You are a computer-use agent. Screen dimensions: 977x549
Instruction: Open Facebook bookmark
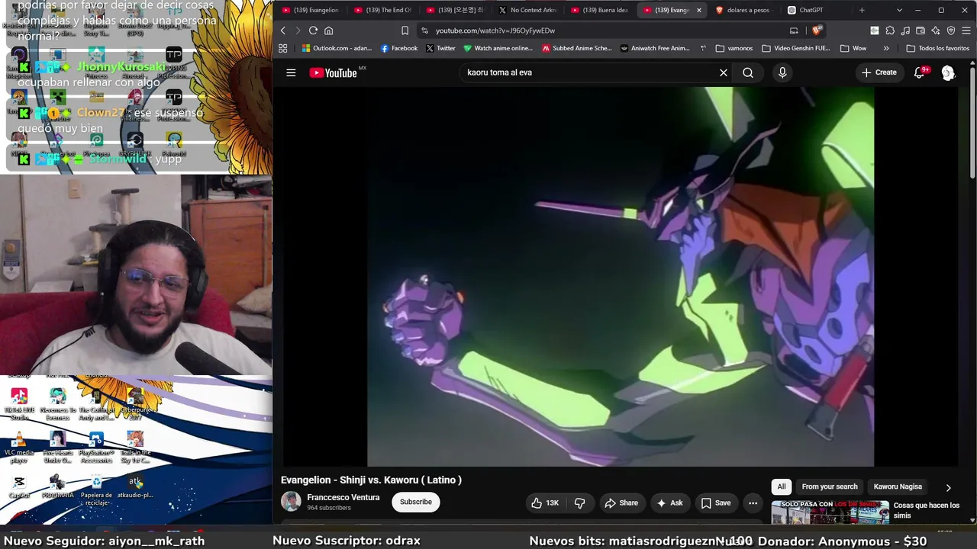point(399,48)
